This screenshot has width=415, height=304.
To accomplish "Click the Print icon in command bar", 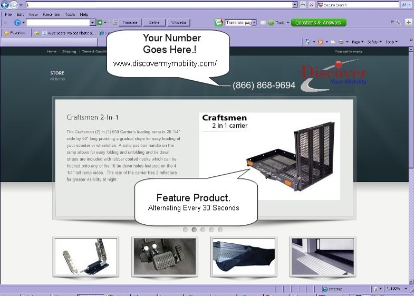I will [x=341, y=42].
